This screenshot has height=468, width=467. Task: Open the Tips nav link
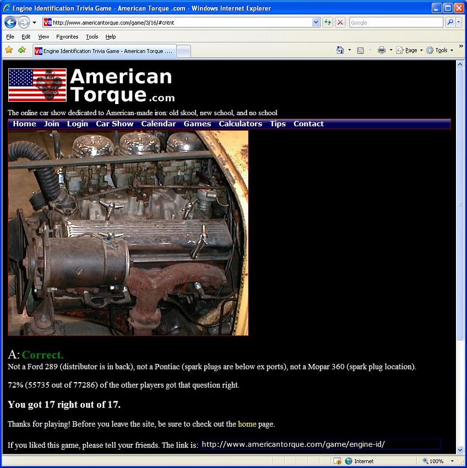(x=278, y=124)
